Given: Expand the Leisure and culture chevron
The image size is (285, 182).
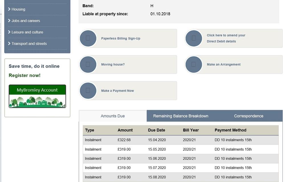Looking at the screenshot, I should pyautogui.click(x=9, y=32).
